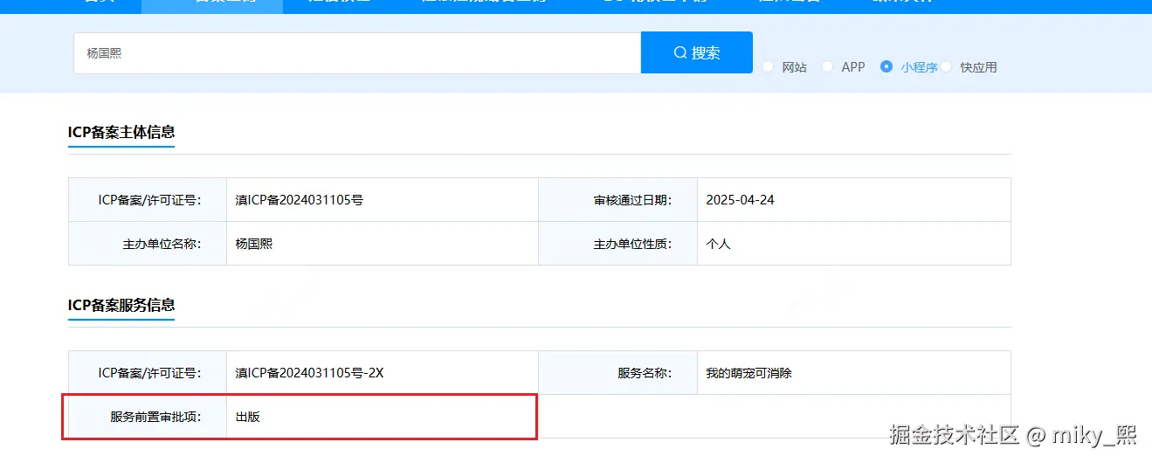Click the ICP备案主体信息 section heading
Screen dimensions: 1152x463
click(121, 132)
